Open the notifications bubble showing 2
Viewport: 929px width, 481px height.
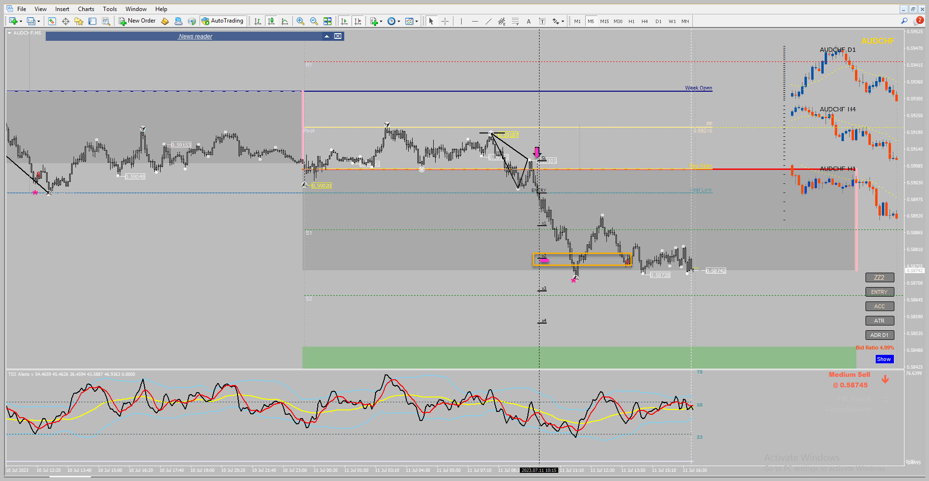(919, 21)
